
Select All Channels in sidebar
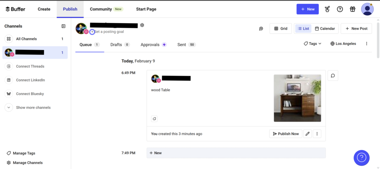[35, 39]
